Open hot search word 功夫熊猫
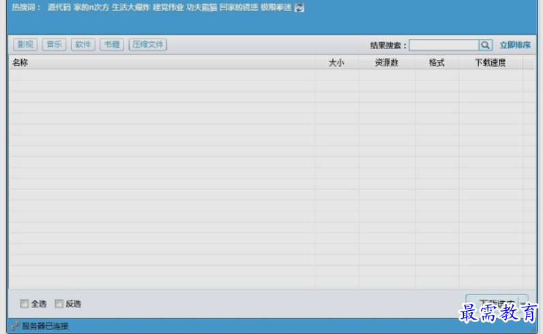Screen dimensions: 543x334 (x=201, y=7)
